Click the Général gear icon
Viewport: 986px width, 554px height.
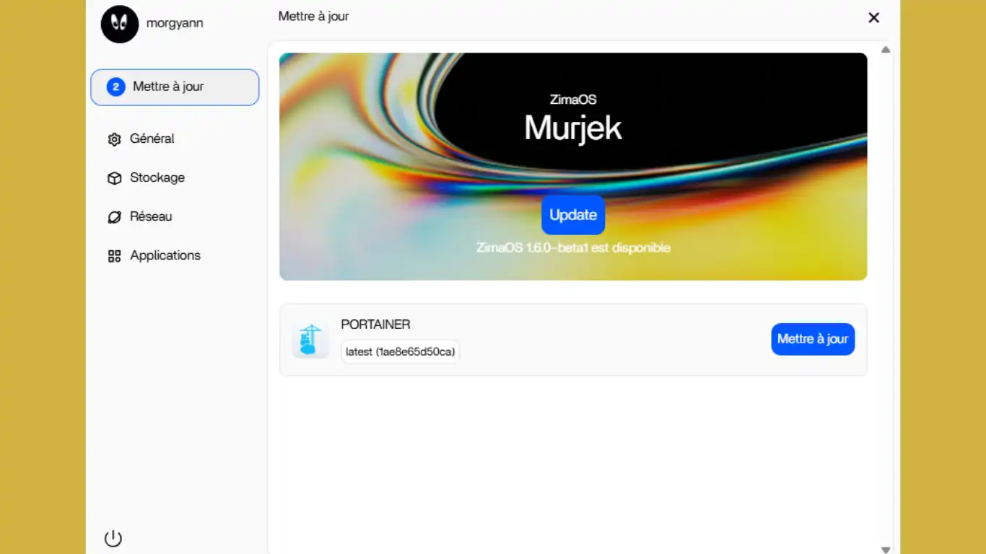(114, 139)
